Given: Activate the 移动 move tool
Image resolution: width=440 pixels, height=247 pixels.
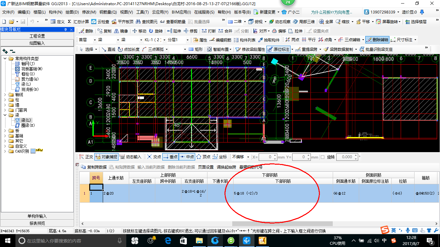Looking at the screenshot, I should pyautogui.click(x=139, y=31).
